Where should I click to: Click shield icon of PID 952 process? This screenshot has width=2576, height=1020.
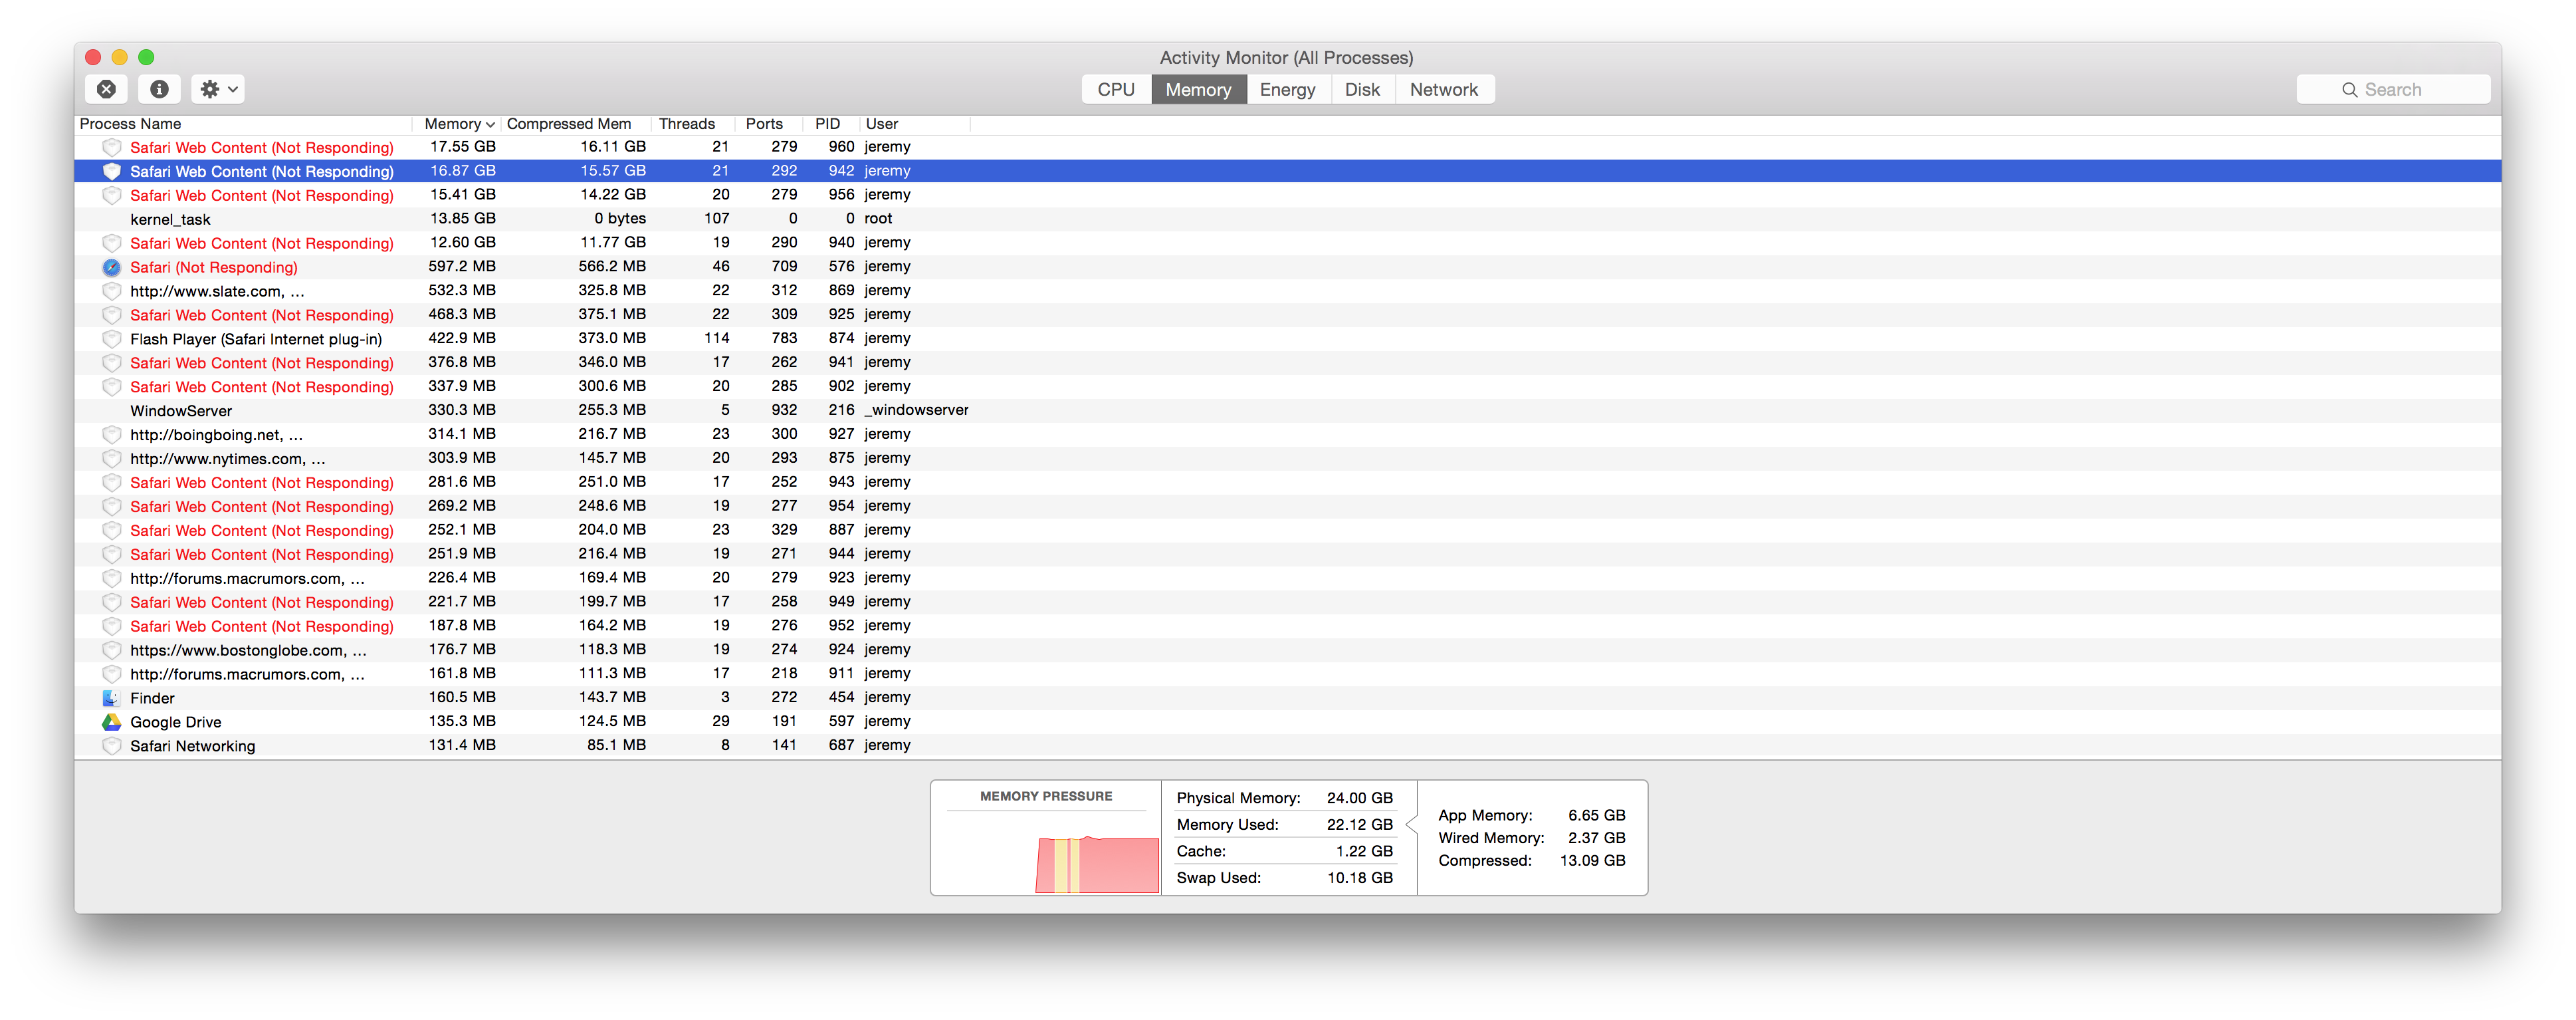pos(111,626)
